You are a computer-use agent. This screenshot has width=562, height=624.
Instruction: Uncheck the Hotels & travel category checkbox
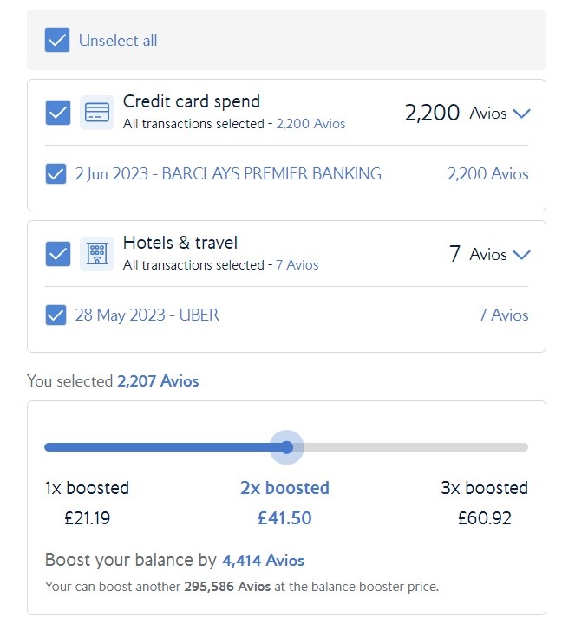58,254
